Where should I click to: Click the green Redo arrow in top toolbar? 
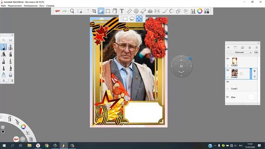coord(65,11)
